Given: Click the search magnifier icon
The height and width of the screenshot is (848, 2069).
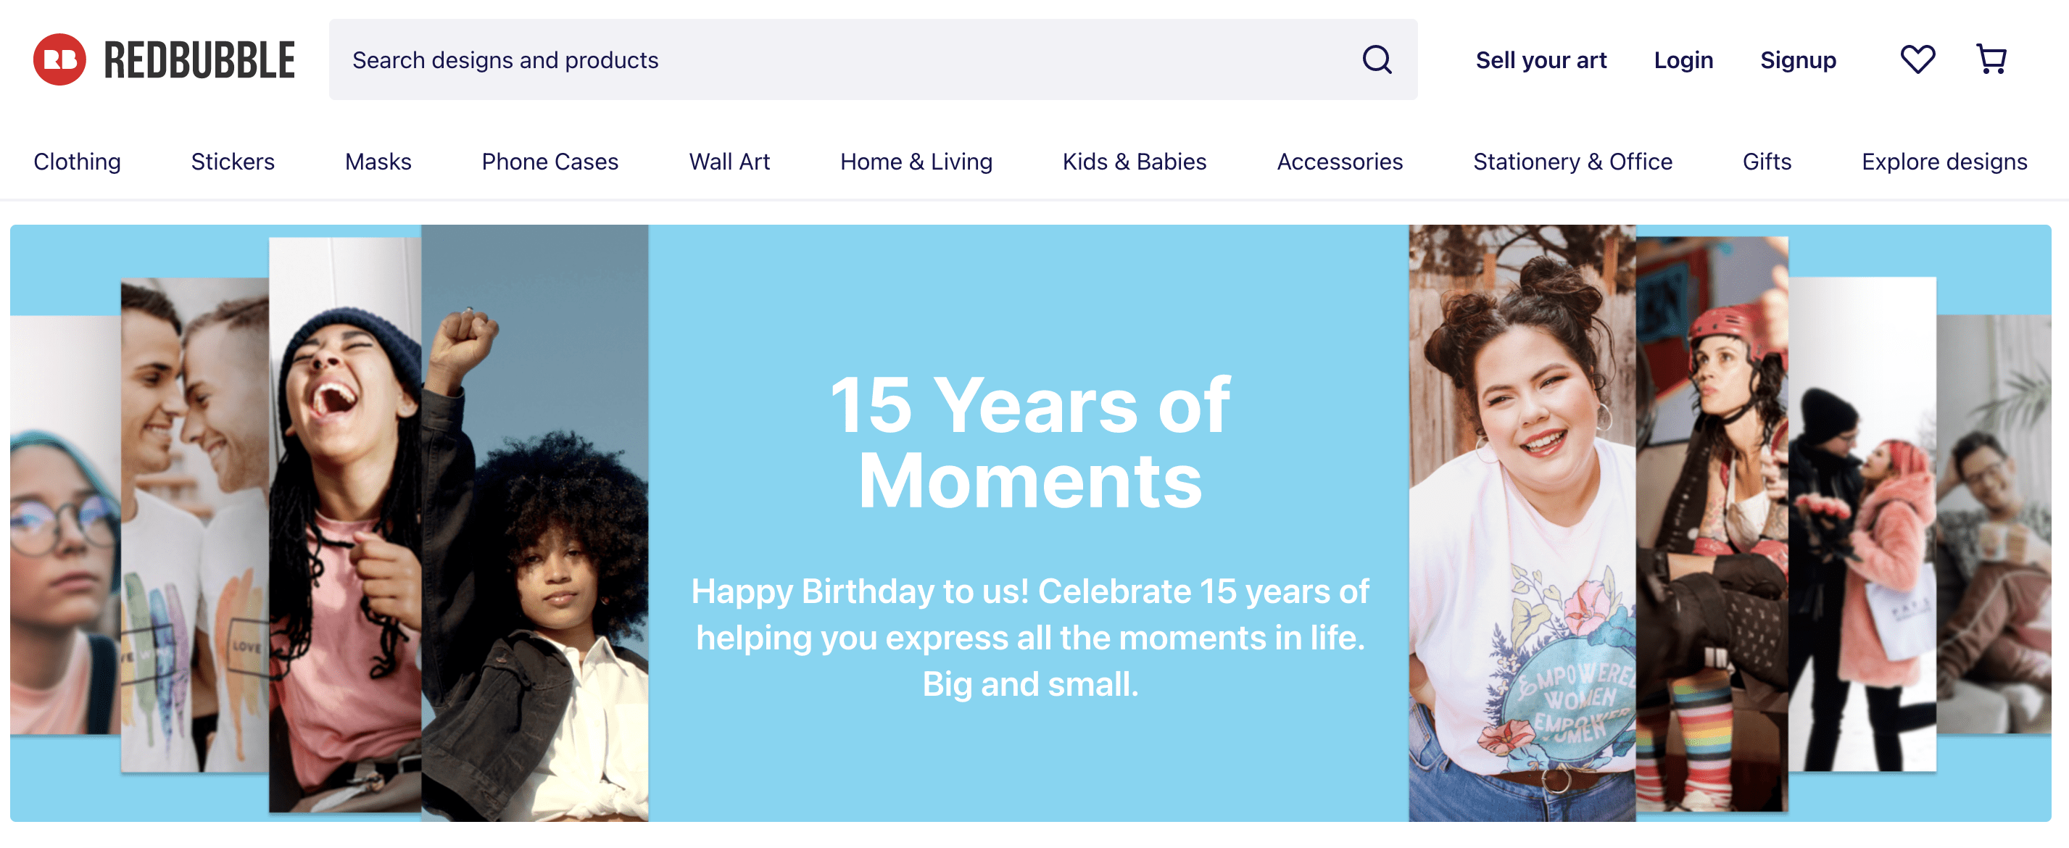Looking at the screenshot, I should tap(1377, 59).
